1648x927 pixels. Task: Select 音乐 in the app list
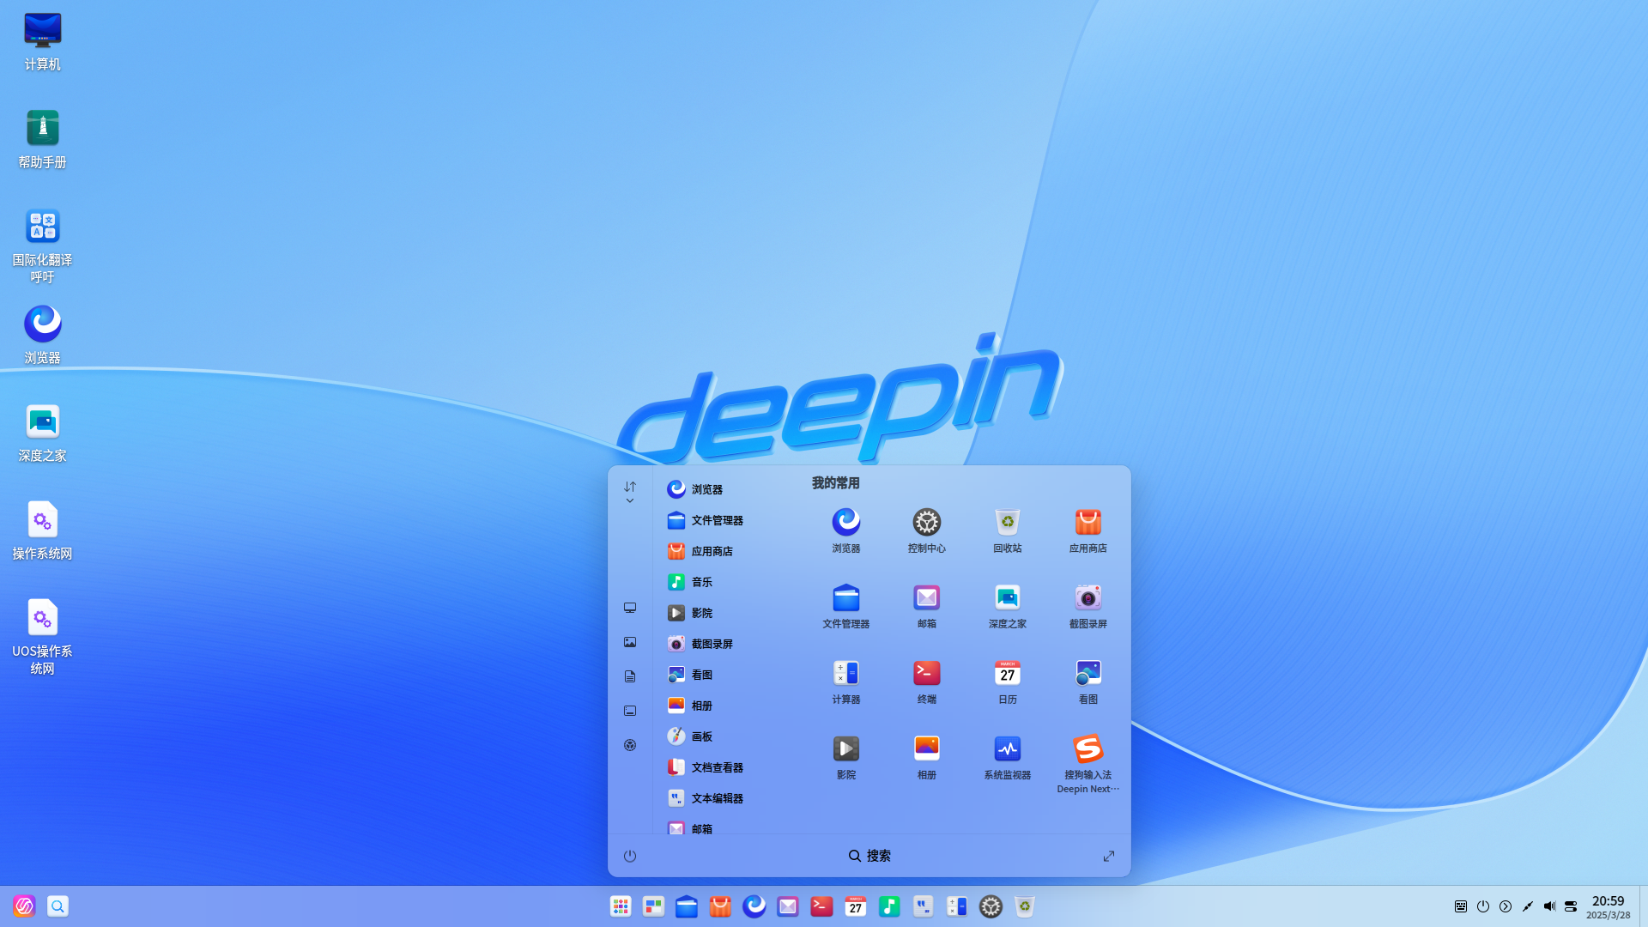(x=725, y=582)
